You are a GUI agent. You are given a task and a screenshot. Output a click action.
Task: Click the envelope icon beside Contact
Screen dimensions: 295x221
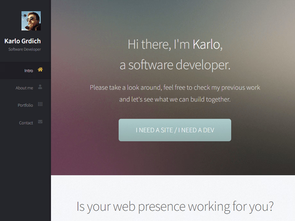point(40,122)
